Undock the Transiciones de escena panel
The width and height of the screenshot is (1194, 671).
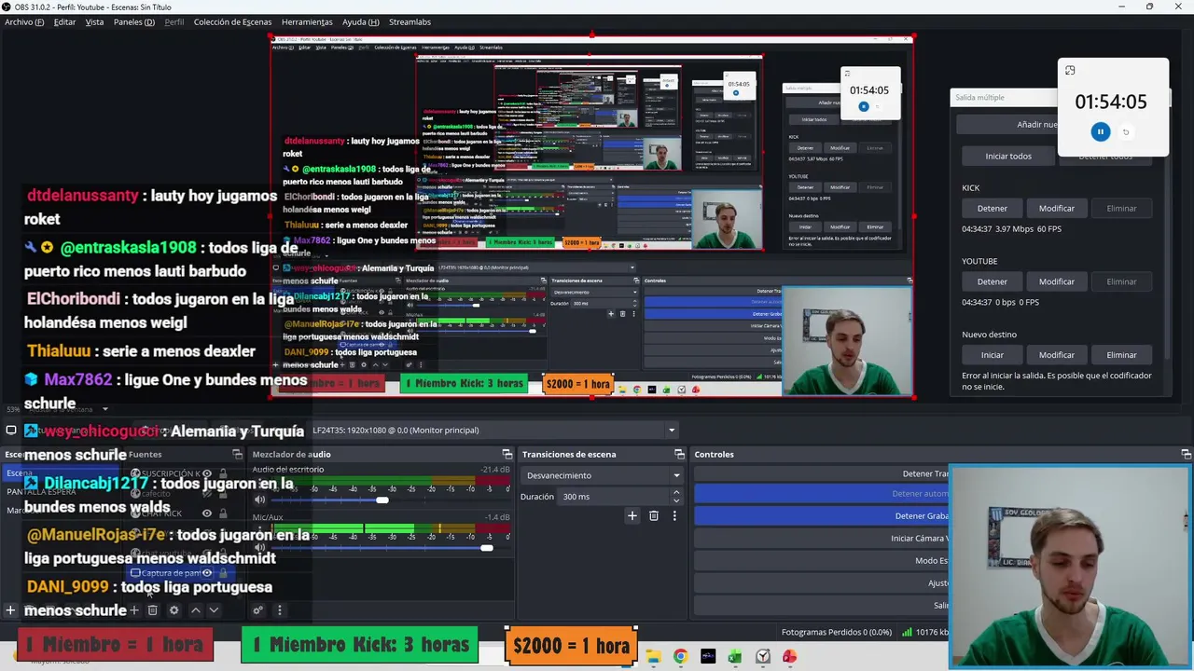(679, 454)
